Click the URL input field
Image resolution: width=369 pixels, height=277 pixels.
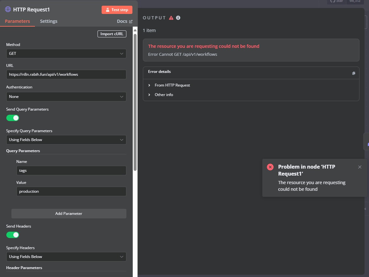click(66, 74)
